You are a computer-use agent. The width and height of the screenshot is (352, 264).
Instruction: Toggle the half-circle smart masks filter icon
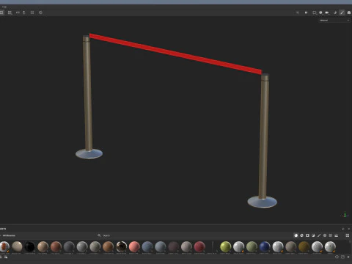(x=313, y=235)
